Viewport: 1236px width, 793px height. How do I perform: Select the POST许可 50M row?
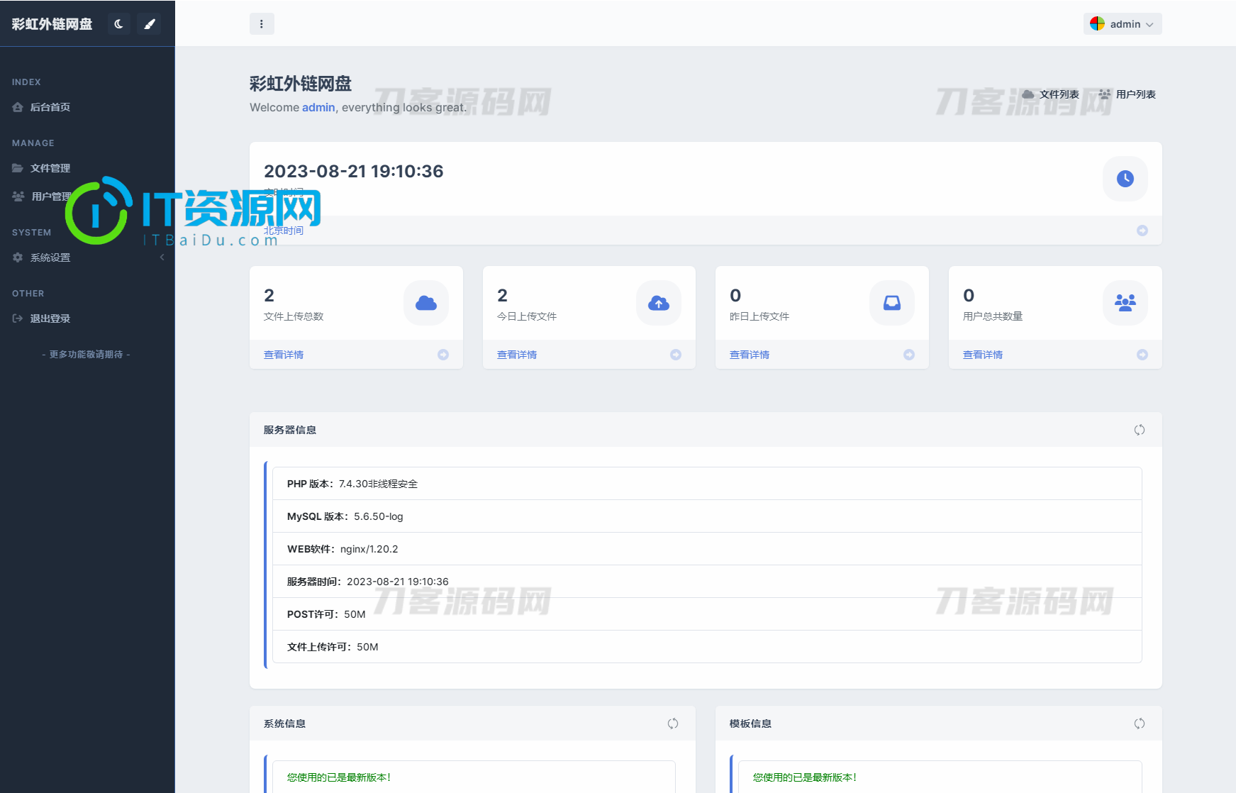coord(707,614)
